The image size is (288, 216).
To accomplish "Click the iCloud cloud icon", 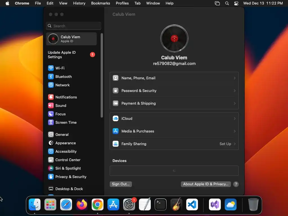I will (116, 119).
